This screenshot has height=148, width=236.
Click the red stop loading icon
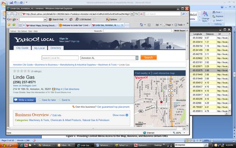(x=141, y=14)
